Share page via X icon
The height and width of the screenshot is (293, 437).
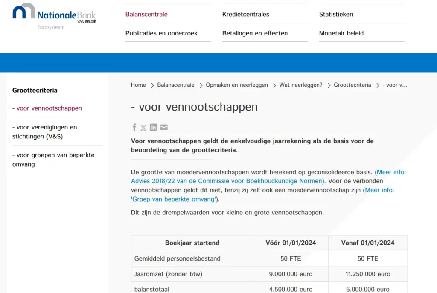point(143,127)
